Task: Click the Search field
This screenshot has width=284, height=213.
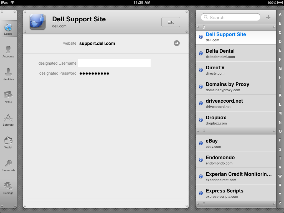Action: point(230,17)
